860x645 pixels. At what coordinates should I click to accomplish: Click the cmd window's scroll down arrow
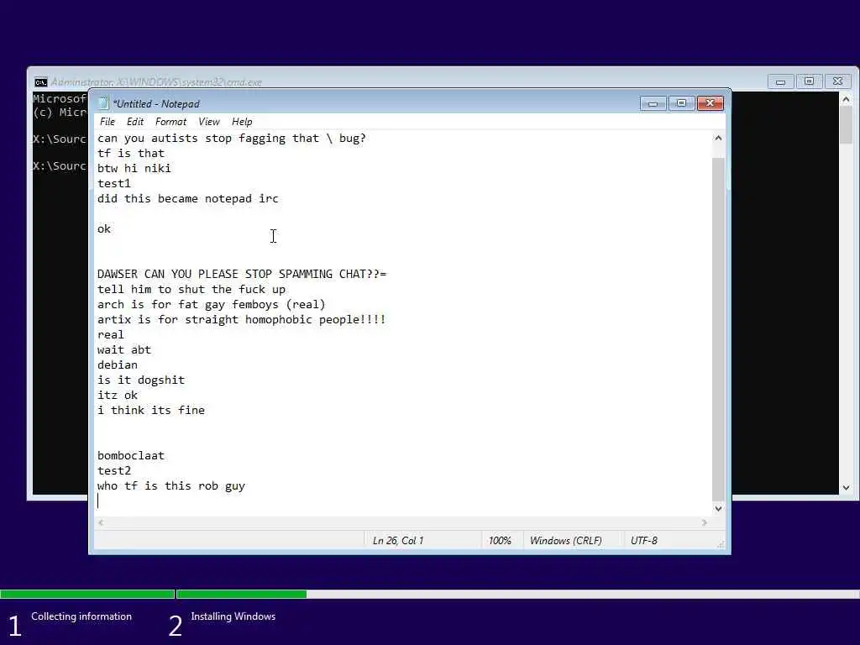pos(846,488)
